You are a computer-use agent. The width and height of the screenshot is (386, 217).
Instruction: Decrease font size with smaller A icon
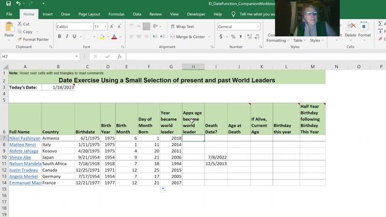(x=119, y=27)
